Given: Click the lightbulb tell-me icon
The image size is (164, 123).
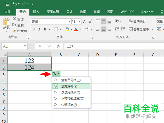Looking at the screenshot, I should 162,12.
